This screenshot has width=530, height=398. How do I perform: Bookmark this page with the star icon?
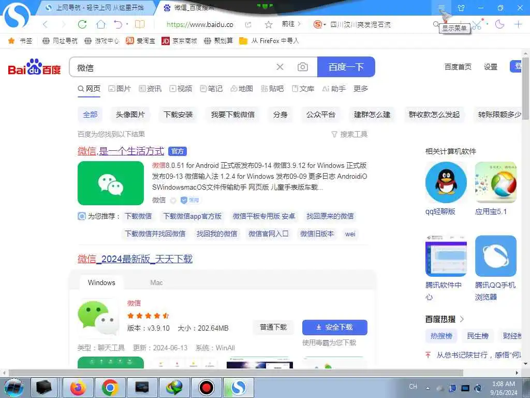[x=269, y=24]
